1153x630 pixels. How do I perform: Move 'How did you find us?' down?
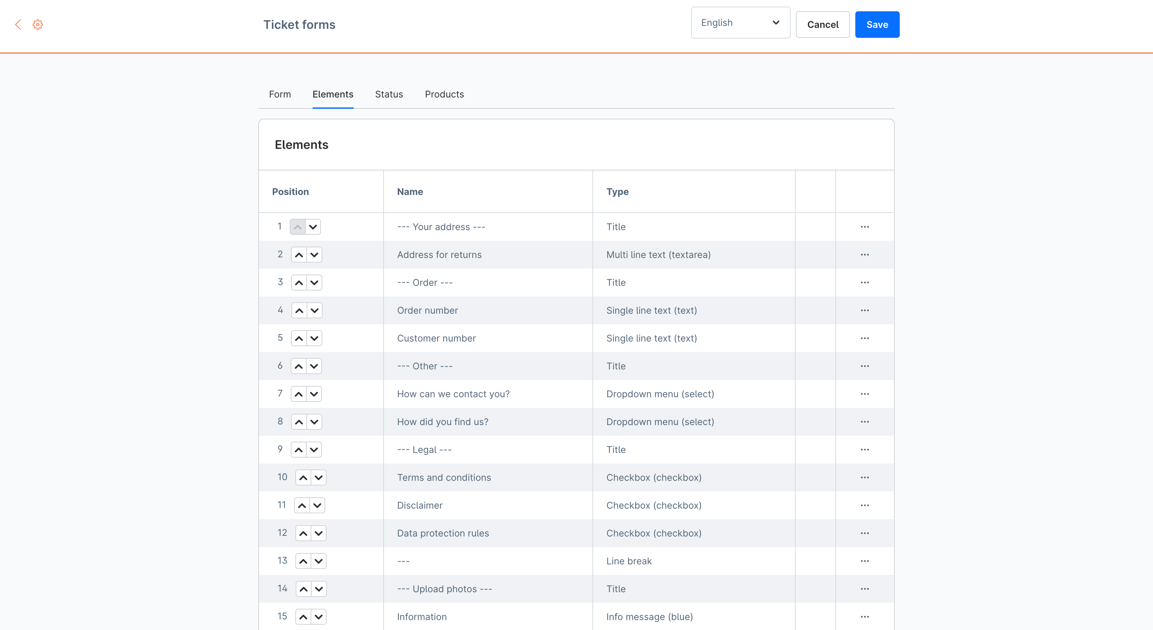pos(314,422)
